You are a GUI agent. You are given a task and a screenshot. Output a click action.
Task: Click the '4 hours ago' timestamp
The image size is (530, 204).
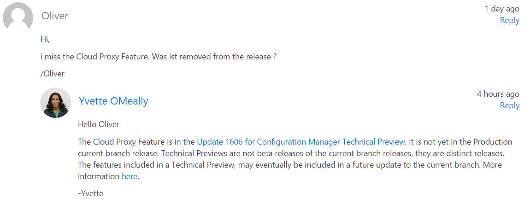point(498,94)
